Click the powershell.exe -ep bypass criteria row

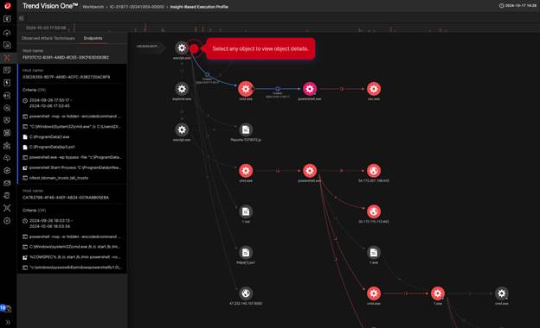(x=73, y=157)
